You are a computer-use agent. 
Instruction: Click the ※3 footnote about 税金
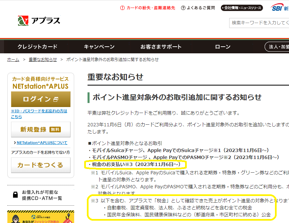(x=190, y=201)
